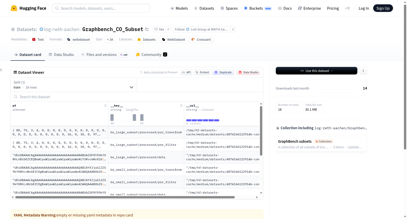
Task: Click the length-30 histogram bar in __key__
Action: (112, 118)
